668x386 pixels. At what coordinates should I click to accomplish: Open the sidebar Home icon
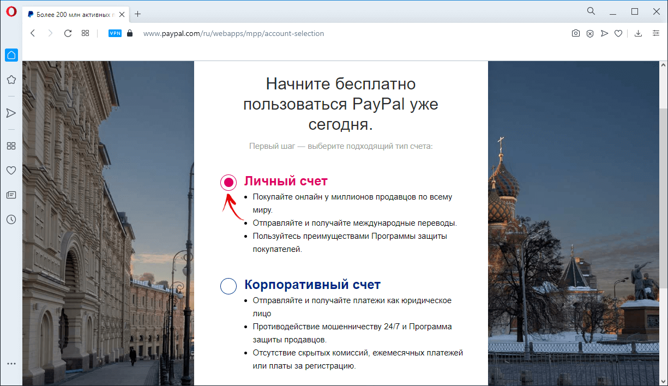[11, 55]
